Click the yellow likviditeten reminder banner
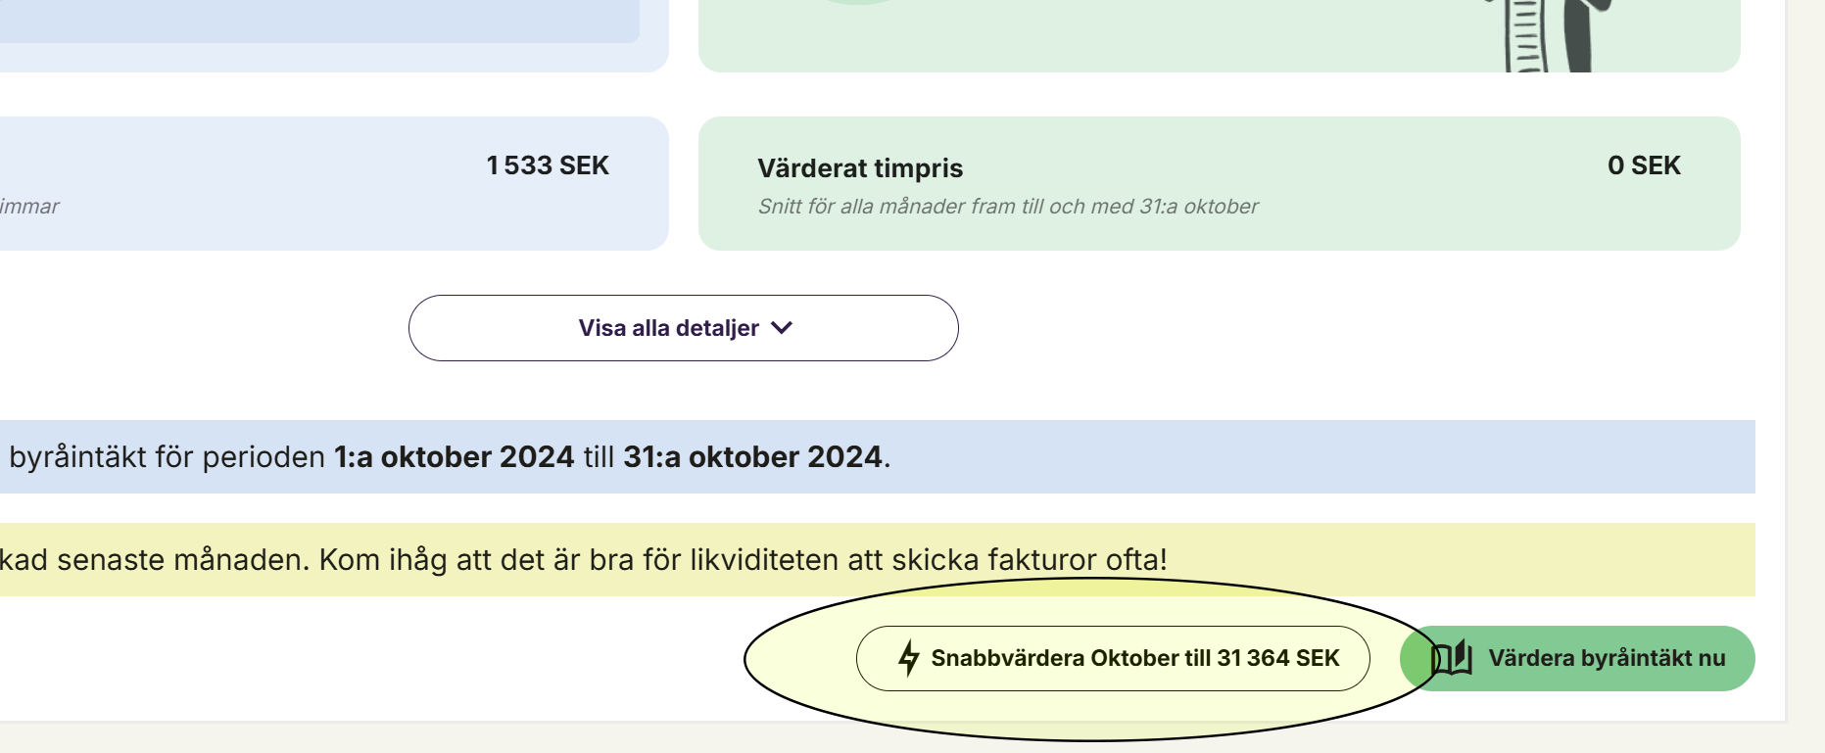This screenshot has height=753, width=1825. point(877,559)
